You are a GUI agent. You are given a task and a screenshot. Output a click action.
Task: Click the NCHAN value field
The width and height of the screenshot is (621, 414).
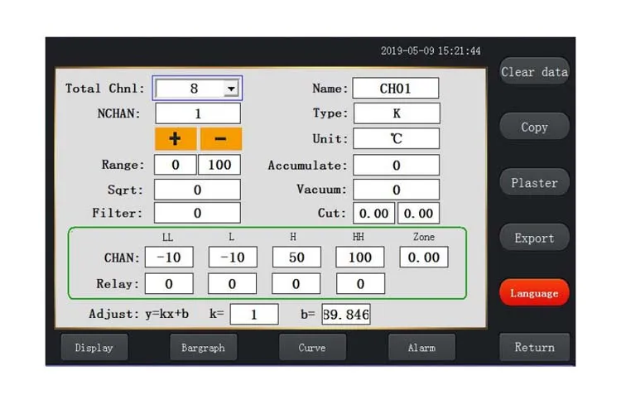[x=198, y=113]
